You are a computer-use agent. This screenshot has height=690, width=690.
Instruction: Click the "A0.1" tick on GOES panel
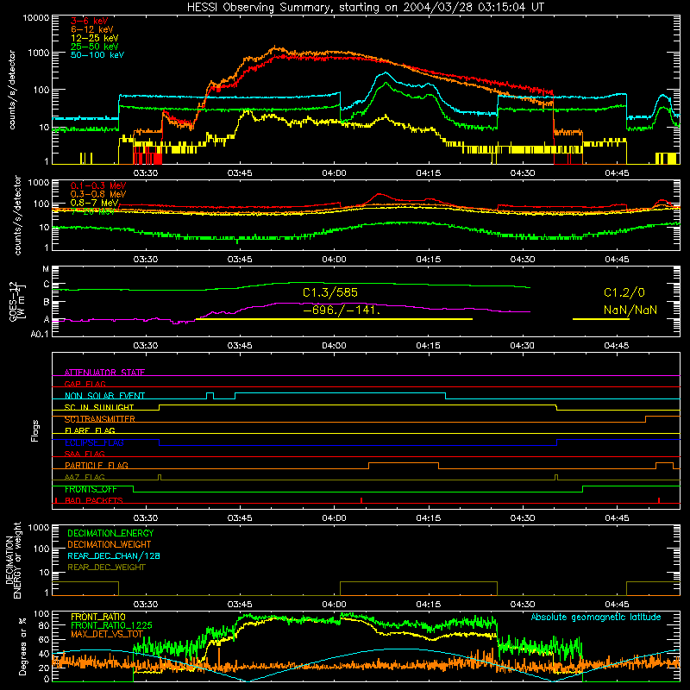(x=40, y=334)
